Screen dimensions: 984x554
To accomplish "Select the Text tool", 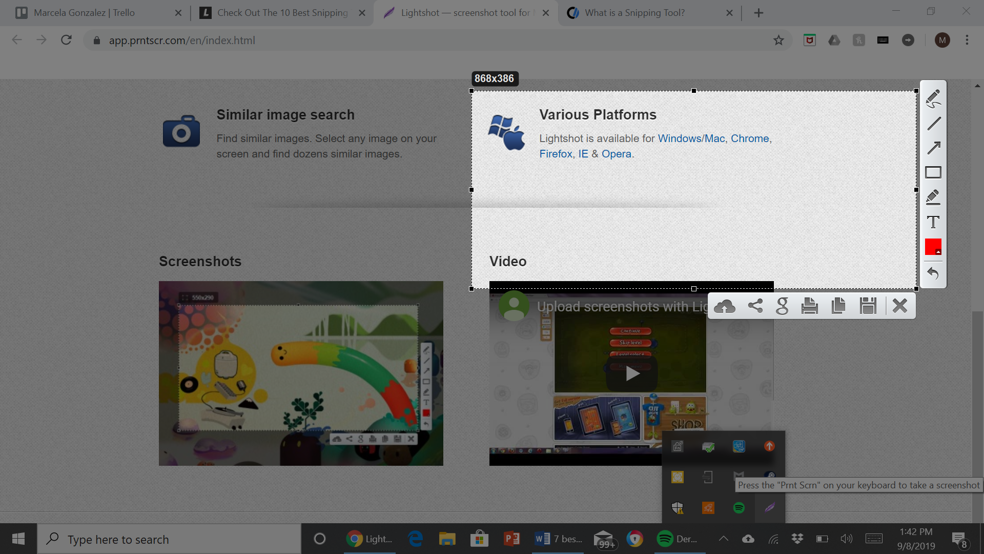I will pos(933,222).
